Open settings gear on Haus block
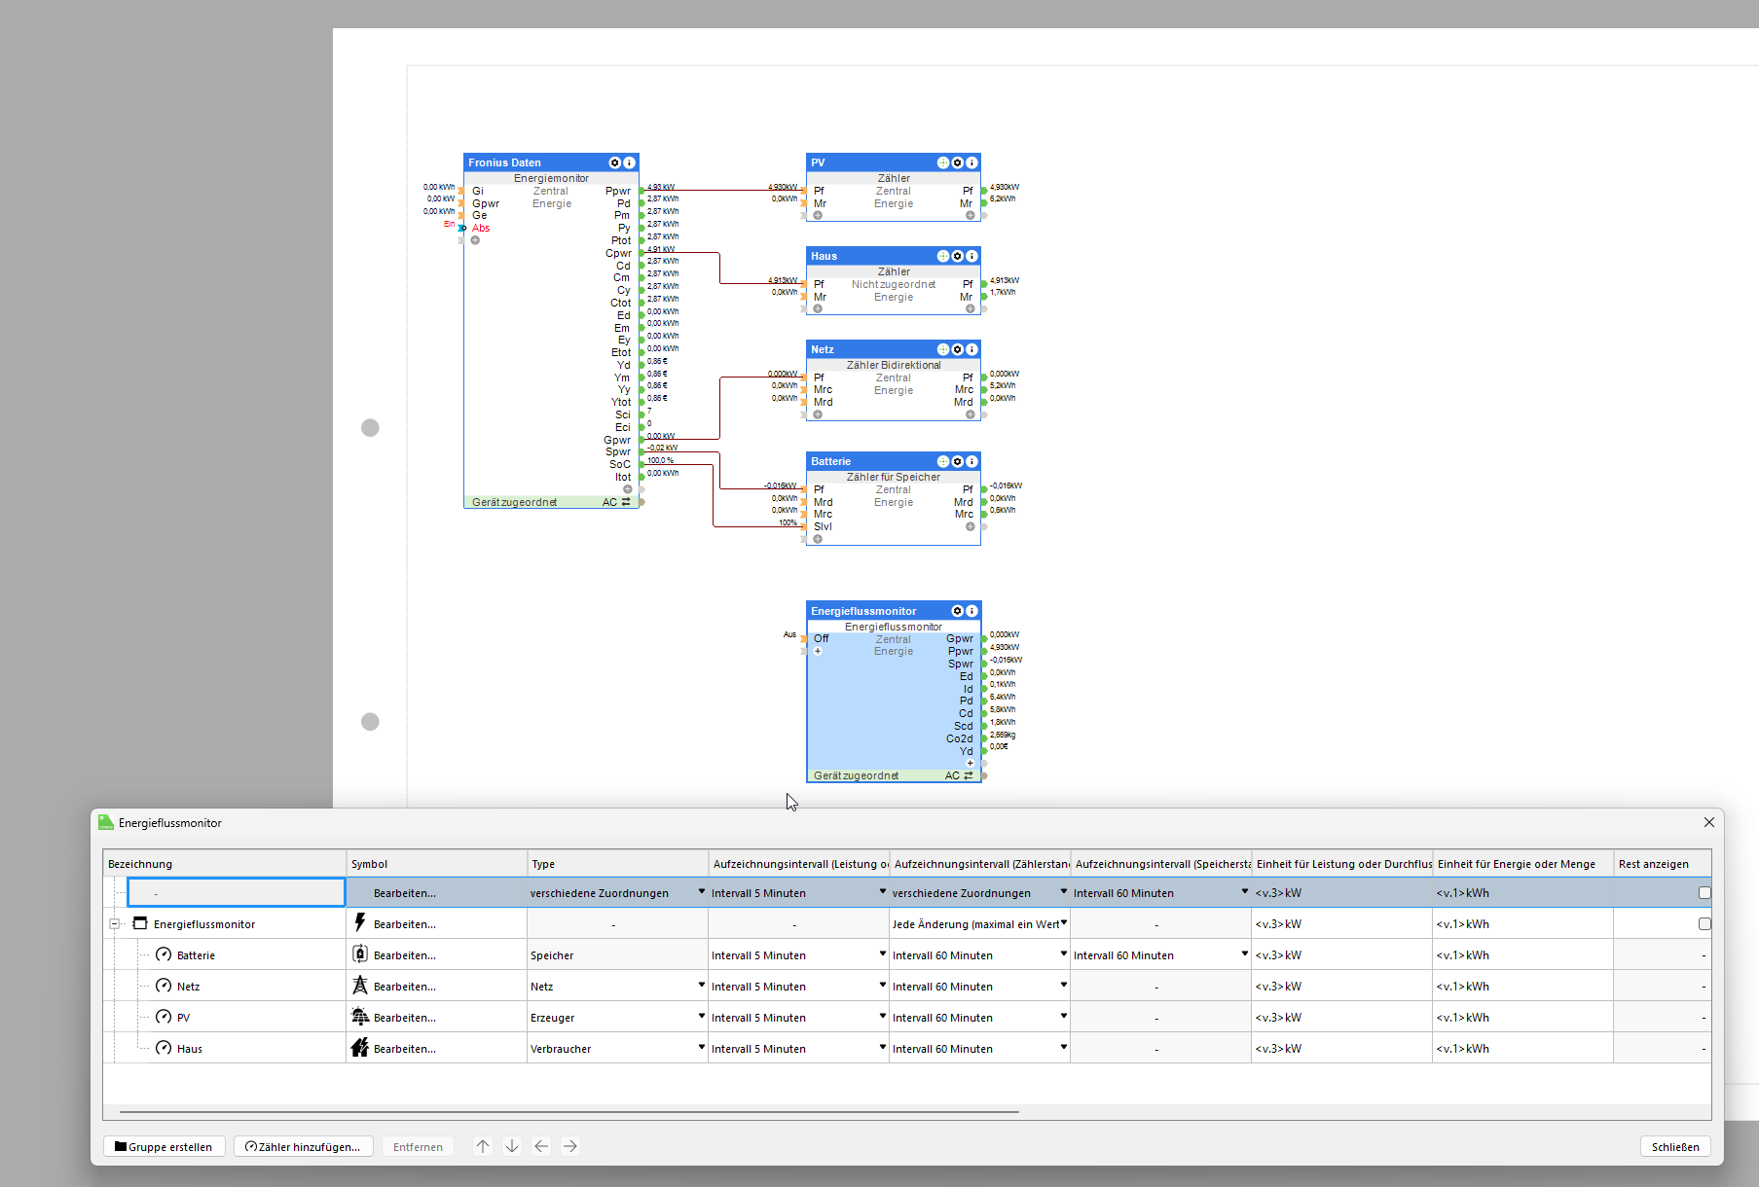Screen dimensions: 1759x1187 (958, 256)
